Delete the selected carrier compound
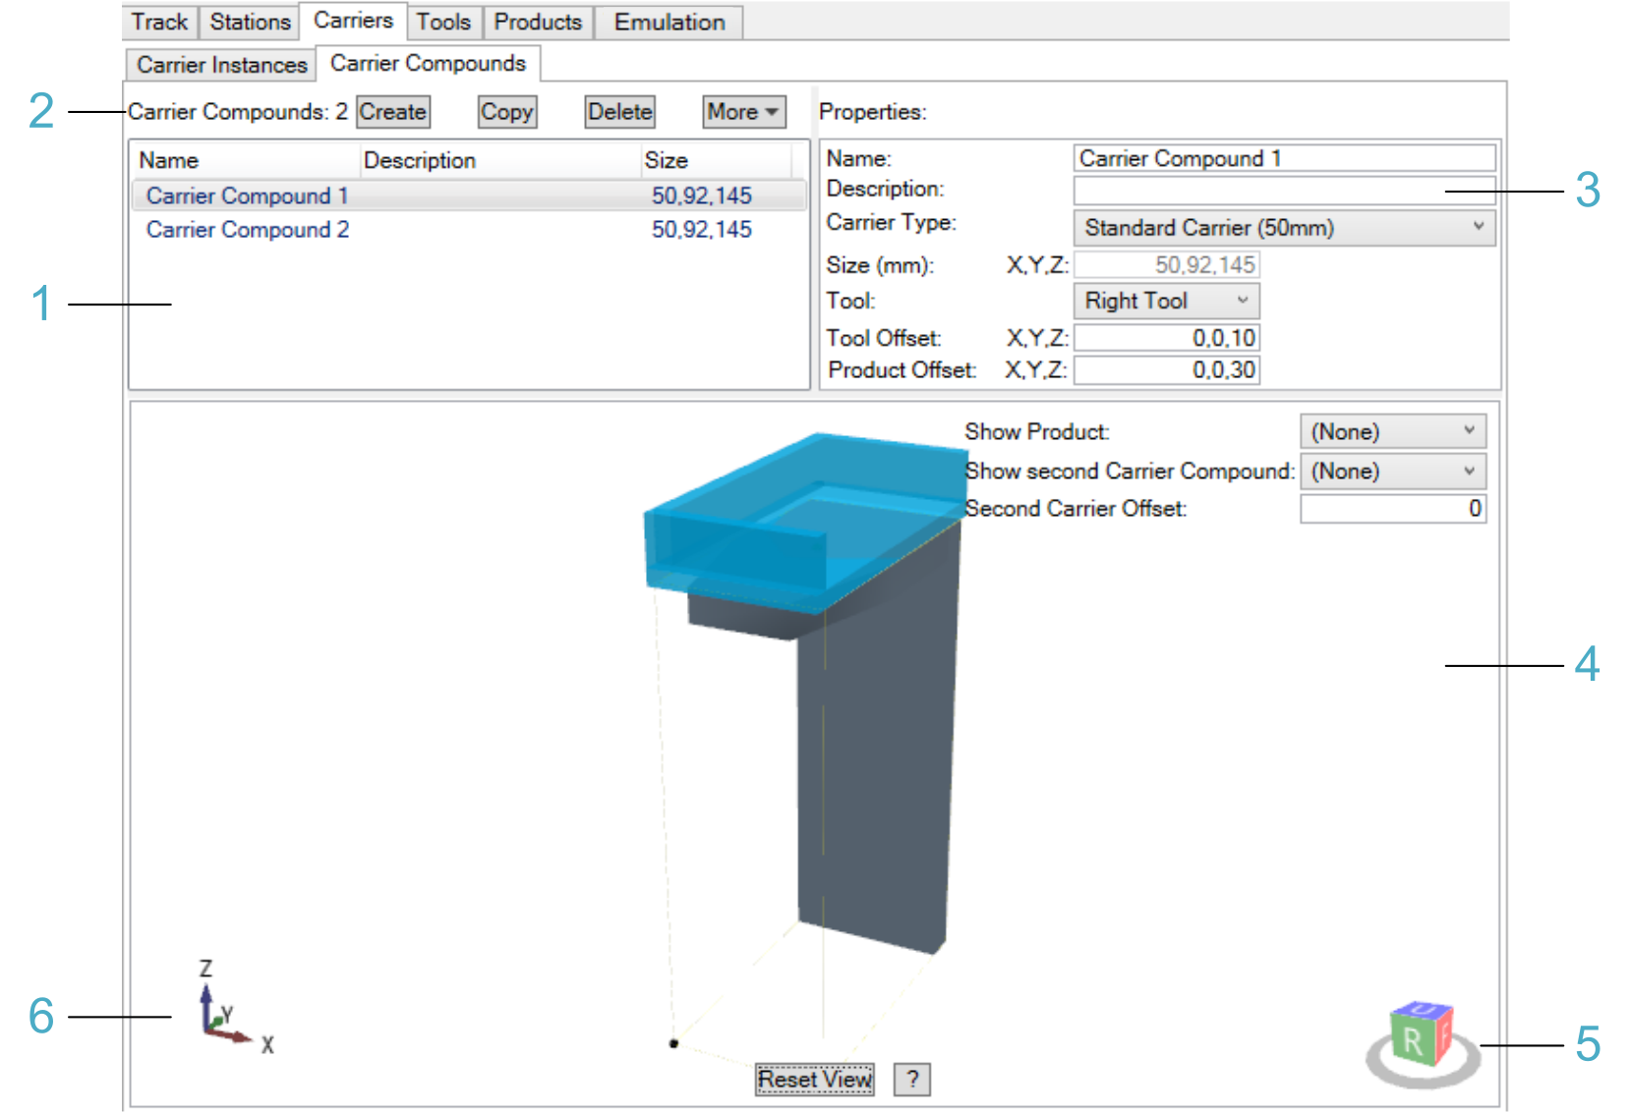1630x1113 pixels. pos(619,112)
